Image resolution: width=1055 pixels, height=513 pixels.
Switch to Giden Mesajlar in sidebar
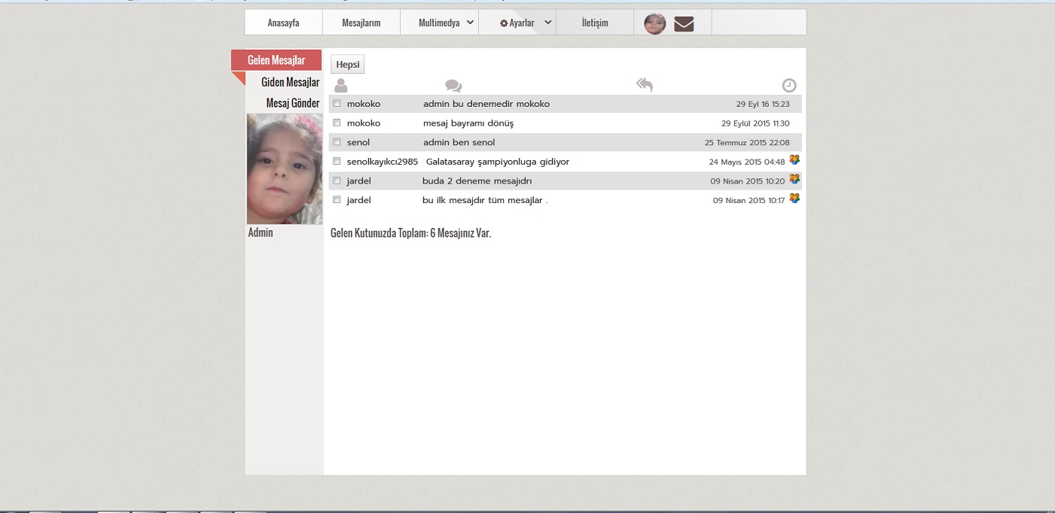pos(290,82)
